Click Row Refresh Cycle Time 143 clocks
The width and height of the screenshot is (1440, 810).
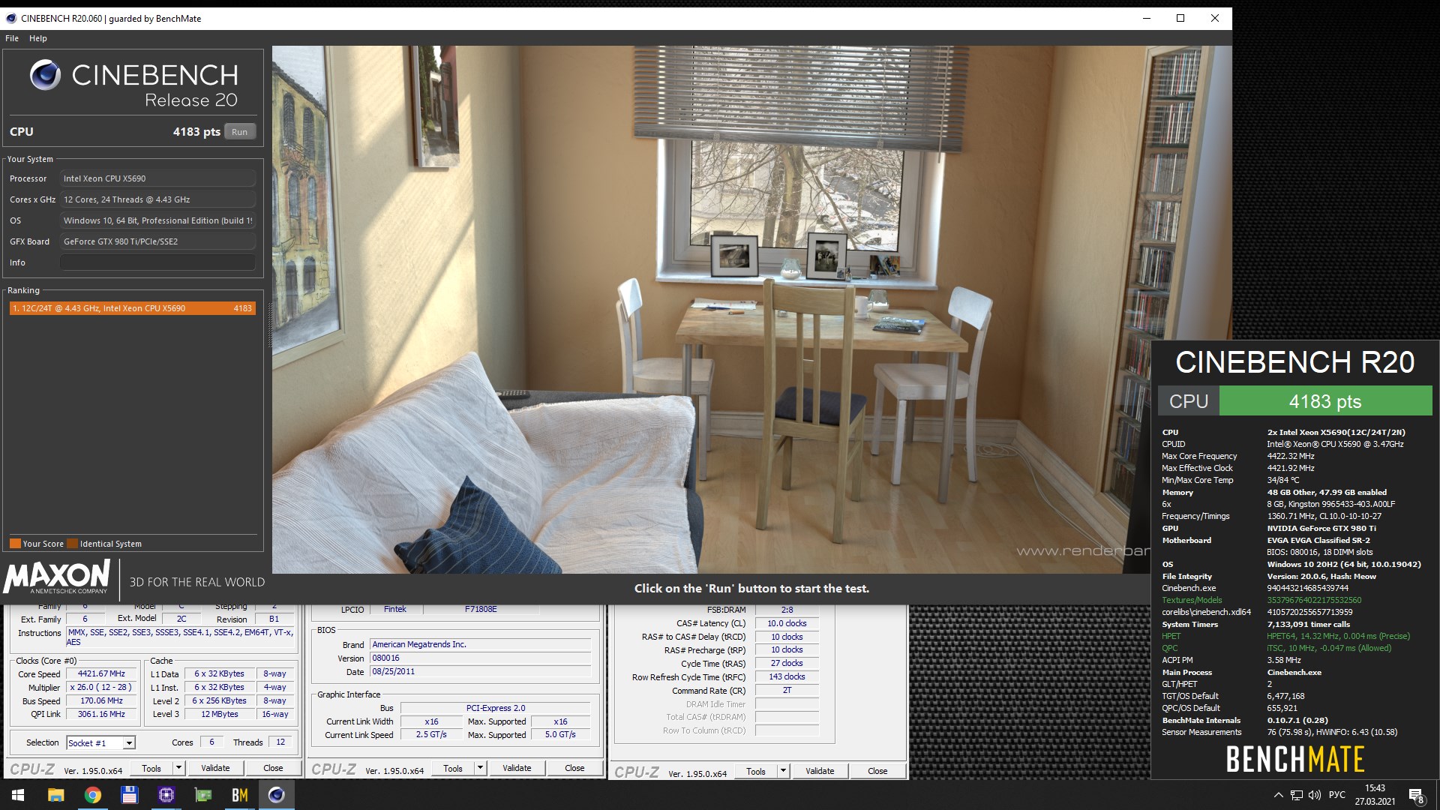point(787,677)
